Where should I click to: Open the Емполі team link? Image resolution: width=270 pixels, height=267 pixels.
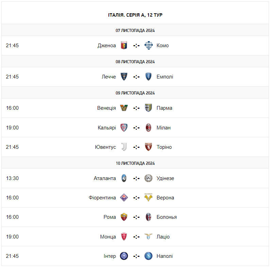165,77
